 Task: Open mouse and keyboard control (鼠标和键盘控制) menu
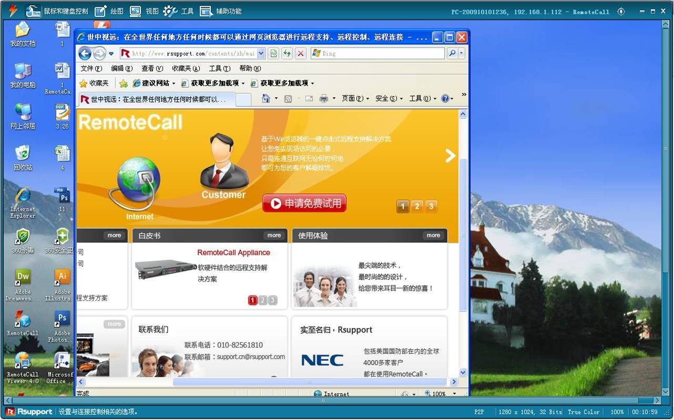(57, 11)
